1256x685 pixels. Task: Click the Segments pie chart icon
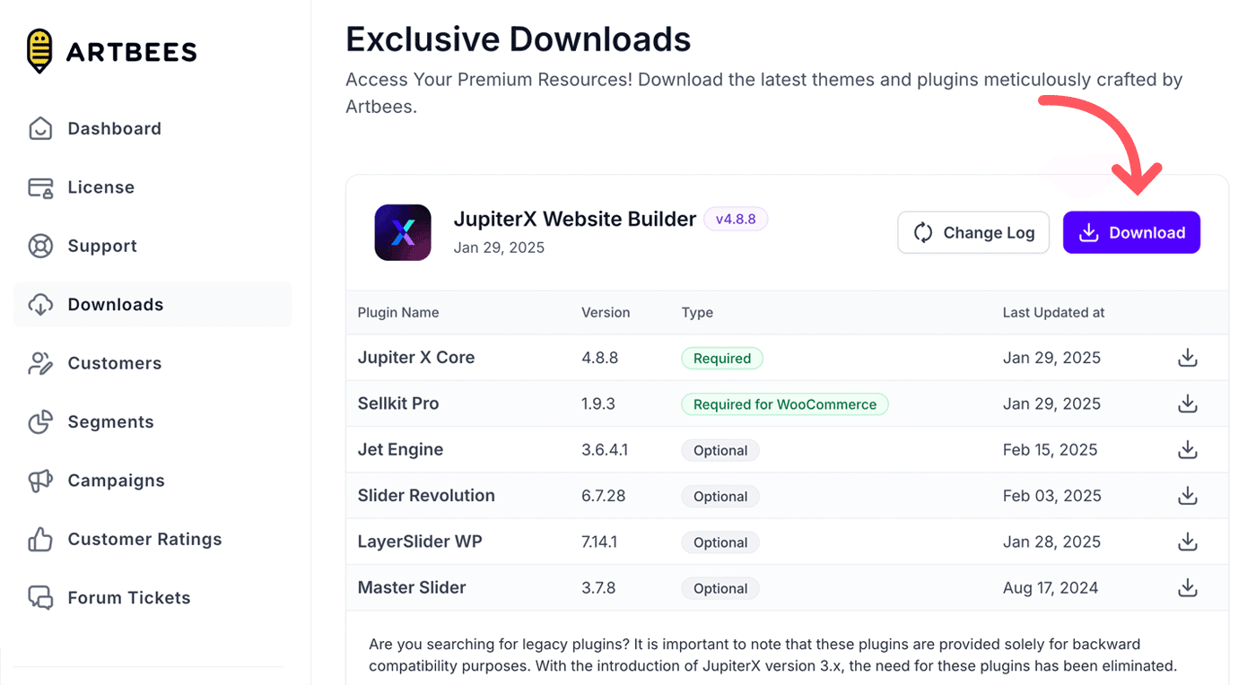pyautogui.click(x=40, y=421)
